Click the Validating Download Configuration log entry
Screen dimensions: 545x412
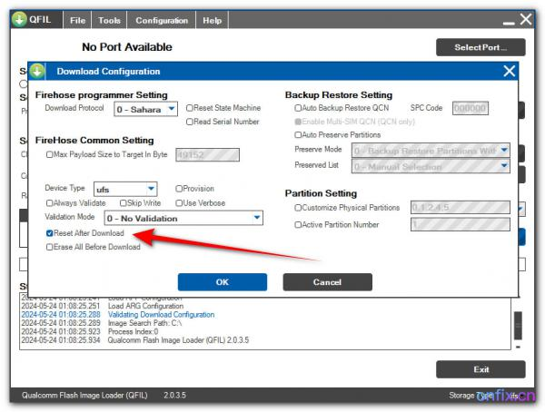coord(162,315)
